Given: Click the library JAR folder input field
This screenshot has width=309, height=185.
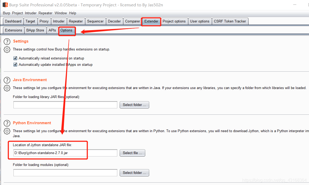Looking at the screenshot, I should pyautogui.click(x=65, y=105).
